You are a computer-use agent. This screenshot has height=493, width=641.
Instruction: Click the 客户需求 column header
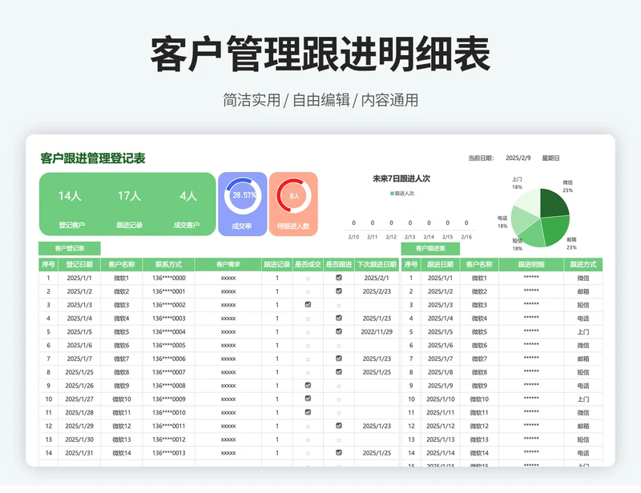coord(228,264)
